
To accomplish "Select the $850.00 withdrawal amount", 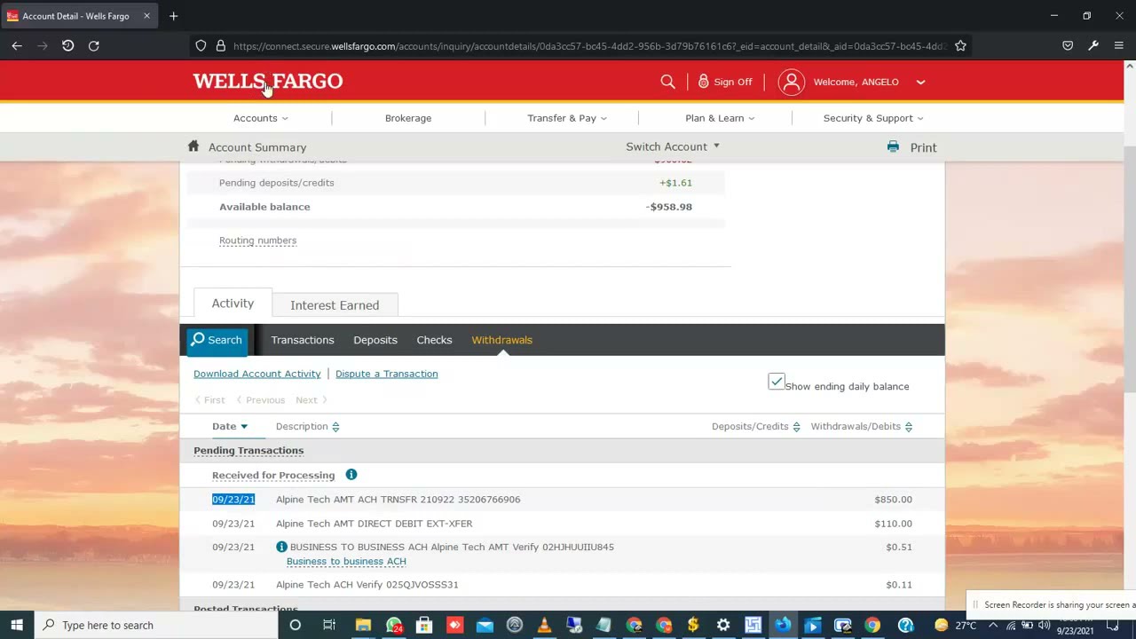I will (893, 500).
